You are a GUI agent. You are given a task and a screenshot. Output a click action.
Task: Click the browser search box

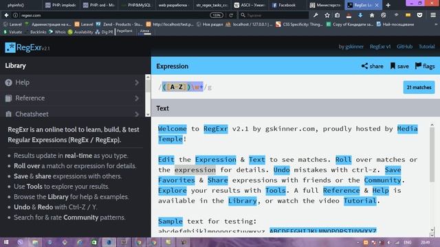(274, 15)
